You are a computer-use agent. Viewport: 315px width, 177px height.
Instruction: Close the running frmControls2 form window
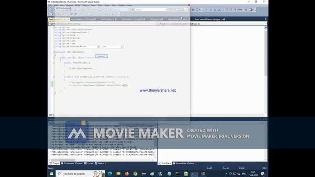[x=189, y=5]
